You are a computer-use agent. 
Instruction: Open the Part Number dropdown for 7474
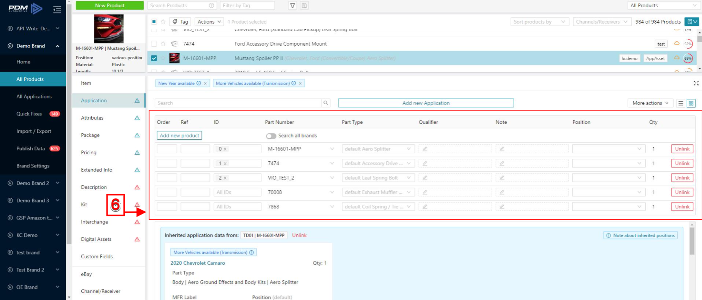[x=301, y=164]
